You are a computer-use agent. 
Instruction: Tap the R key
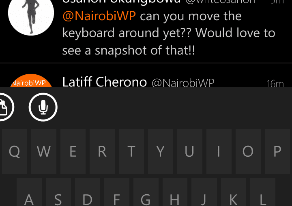(x=102, y=151)
